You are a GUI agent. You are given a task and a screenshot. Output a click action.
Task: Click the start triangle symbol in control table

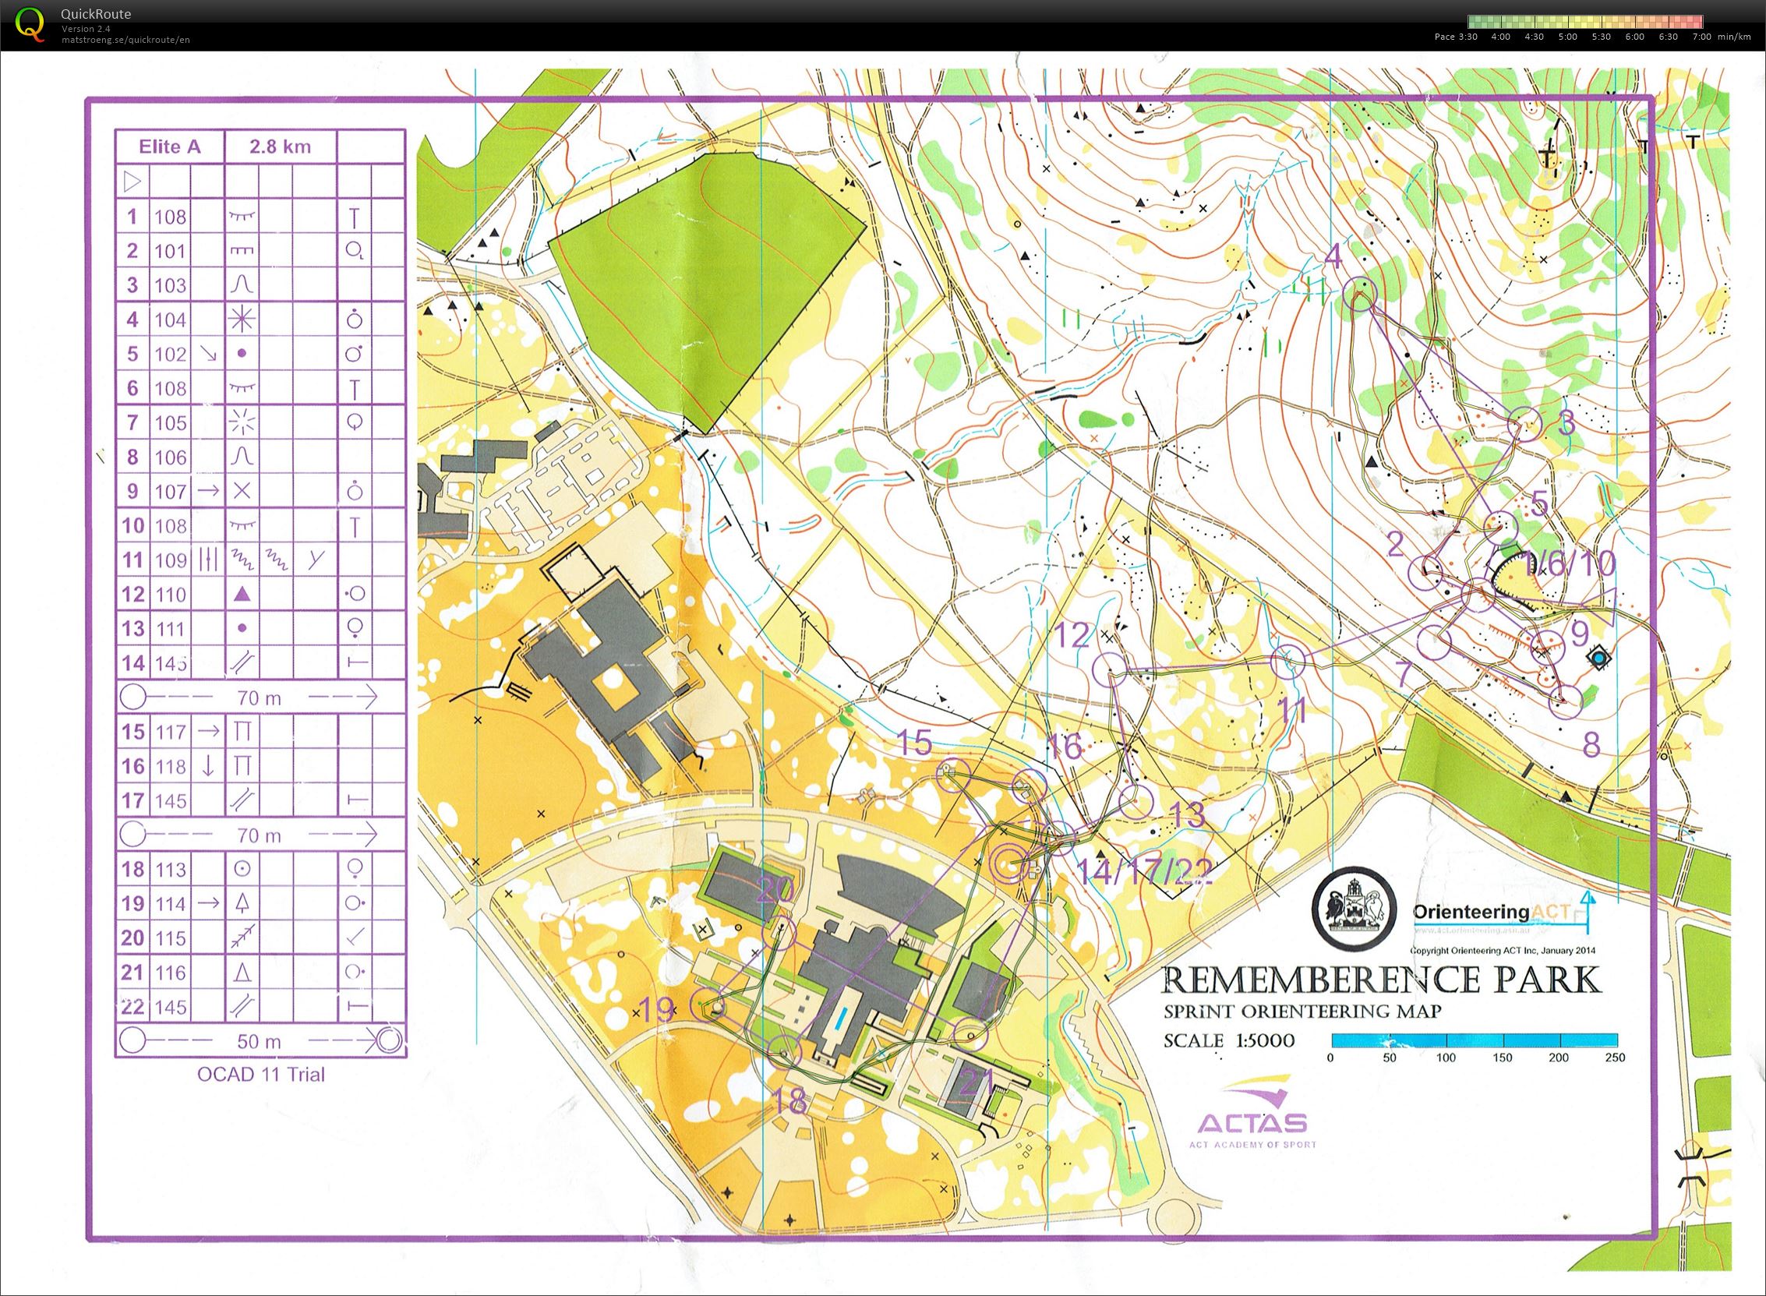[132, 182]
